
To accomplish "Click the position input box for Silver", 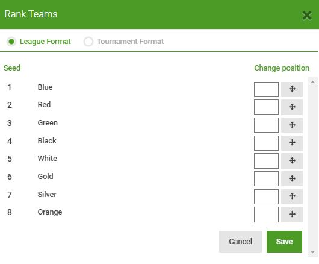I will click(266, 196).
